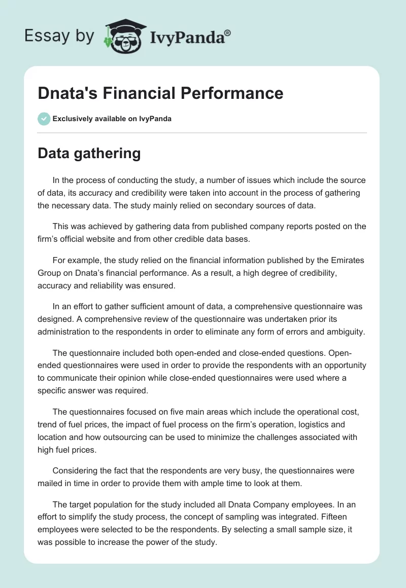Click paragraph starting "In the process of conducting"
The image size is (406, 588).
(202, 193)
